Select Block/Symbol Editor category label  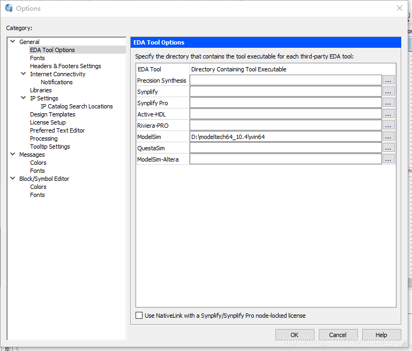(x=44, y=179)
